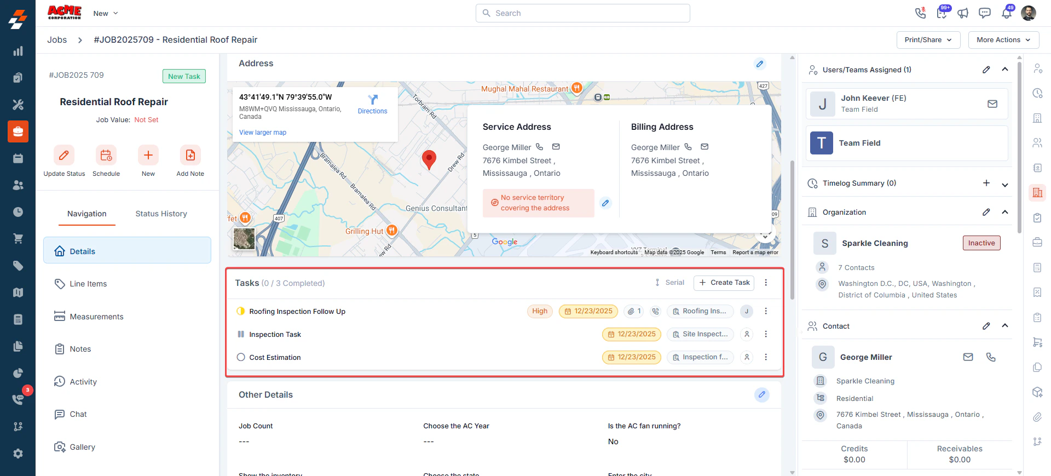The width and height of the screenshot is (1051, 476).
Task: Toggle the map satellite view thumbnail
Action: pos(244,239)
